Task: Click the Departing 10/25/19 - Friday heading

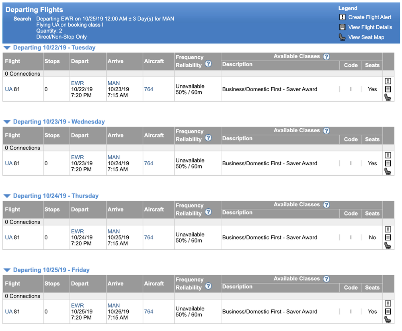Action: 51,270
